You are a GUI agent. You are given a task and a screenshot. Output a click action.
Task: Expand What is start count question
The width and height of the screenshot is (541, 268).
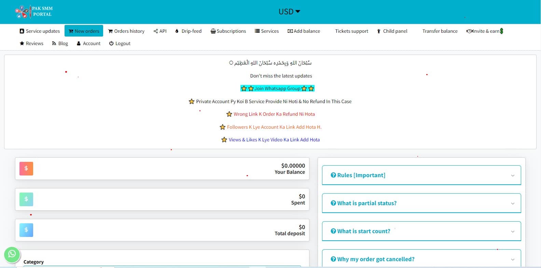click(421, 231)
